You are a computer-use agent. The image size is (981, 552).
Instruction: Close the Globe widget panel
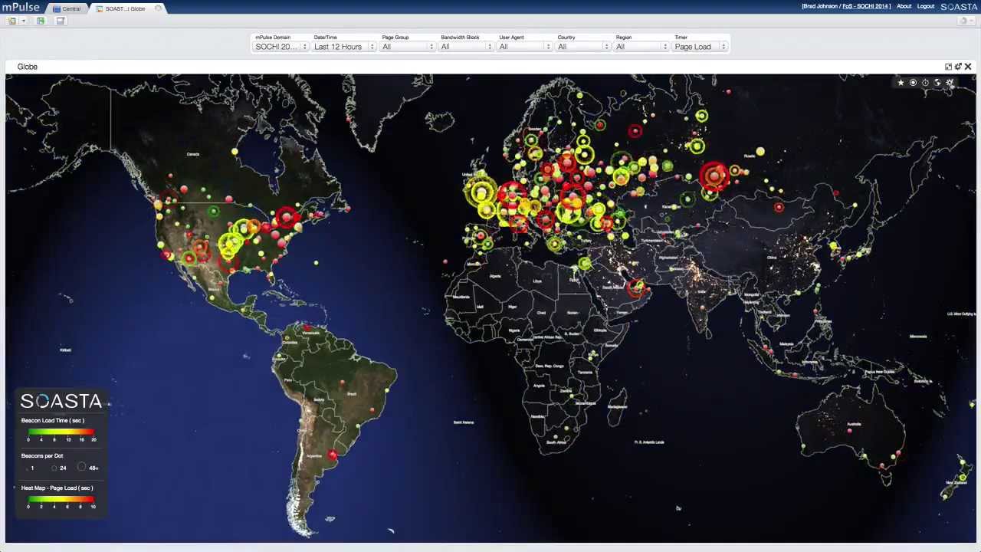click(x=968, y=67)
